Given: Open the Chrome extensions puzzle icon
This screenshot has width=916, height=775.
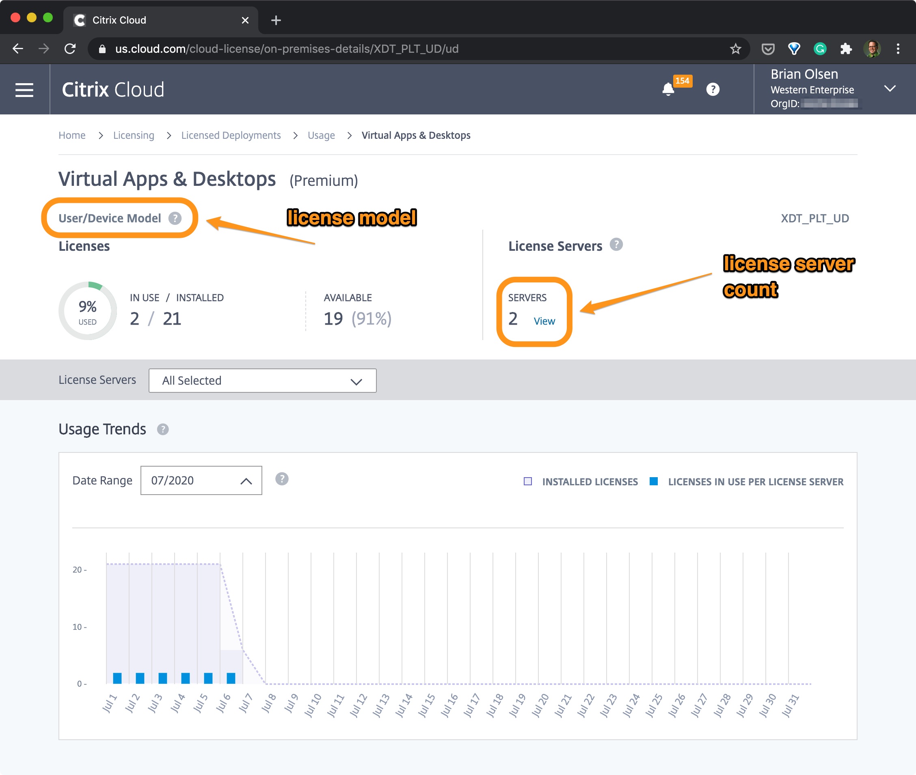Looking at the screenshot, I should [x=846, y=49].
